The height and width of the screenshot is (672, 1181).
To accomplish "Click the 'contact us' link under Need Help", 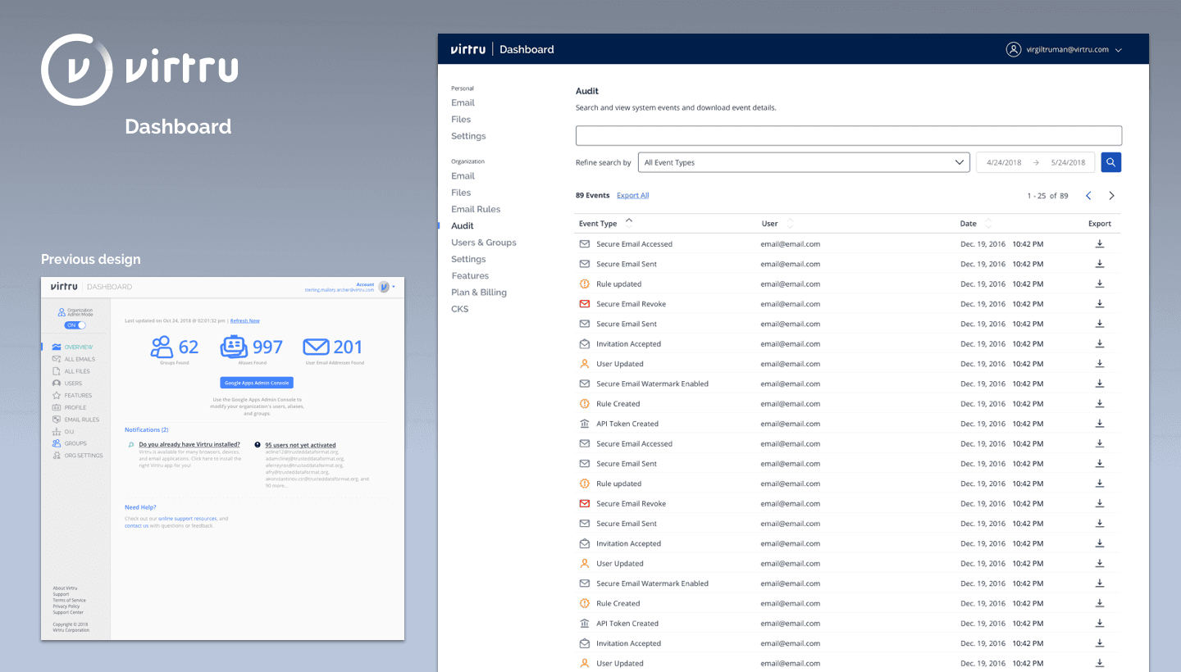I will tap(136, 525).
